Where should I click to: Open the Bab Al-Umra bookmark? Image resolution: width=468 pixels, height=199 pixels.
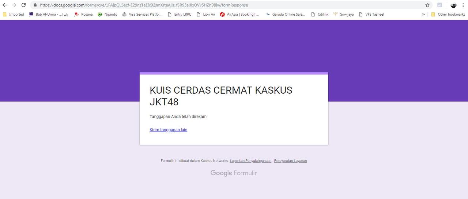pos(48,15)
